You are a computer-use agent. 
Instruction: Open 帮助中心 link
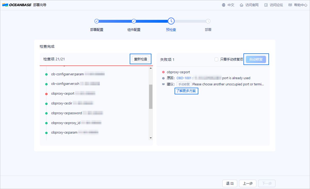300,5
